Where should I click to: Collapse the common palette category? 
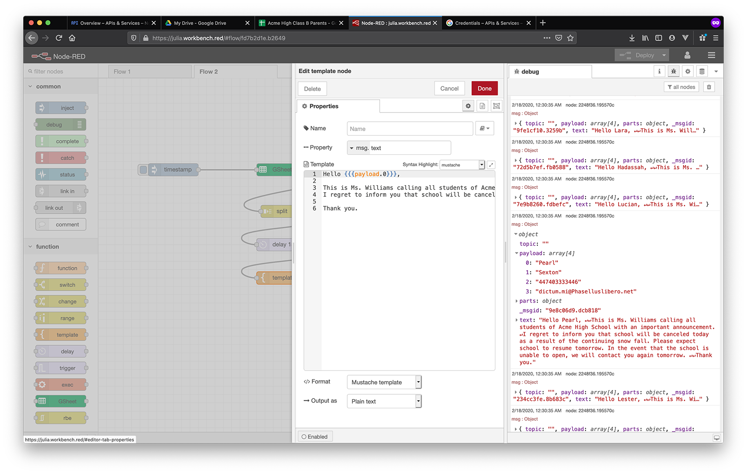(61, 86)
